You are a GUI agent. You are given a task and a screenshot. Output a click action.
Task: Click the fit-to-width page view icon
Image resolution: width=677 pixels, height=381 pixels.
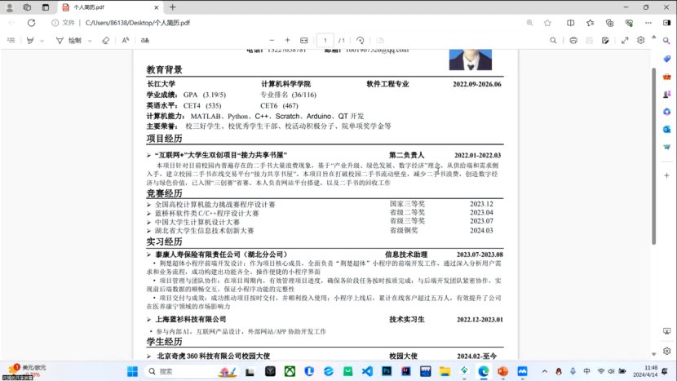(304, 40)
